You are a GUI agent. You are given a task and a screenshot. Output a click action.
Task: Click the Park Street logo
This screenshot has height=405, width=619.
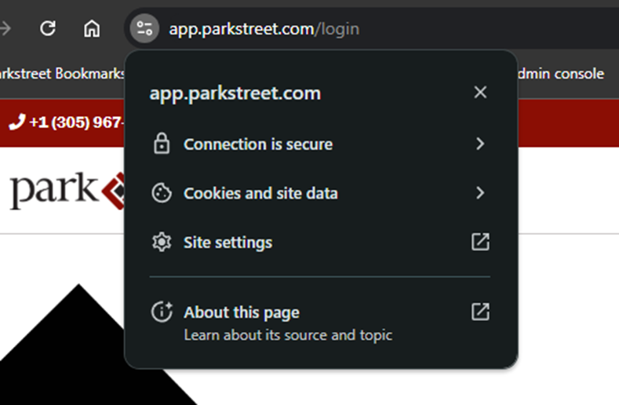pos(67,191)
